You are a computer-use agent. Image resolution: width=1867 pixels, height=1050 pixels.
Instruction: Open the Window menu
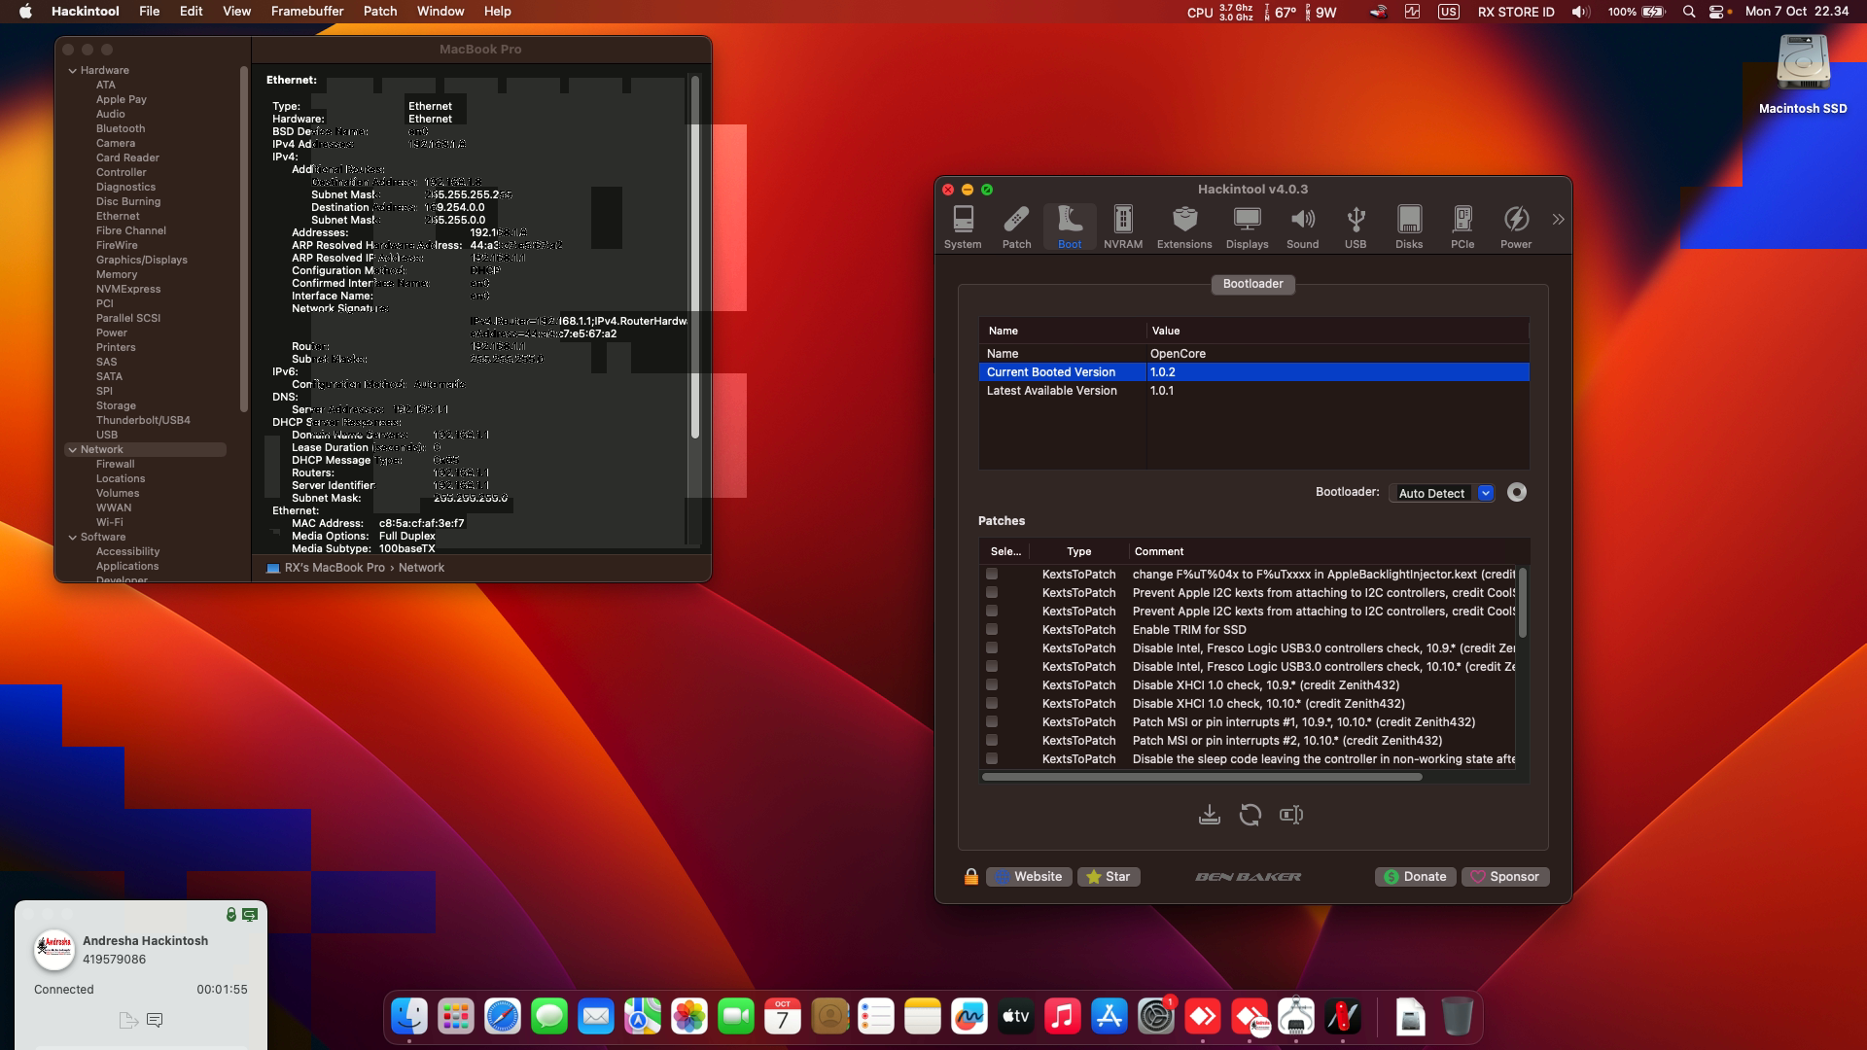(440, 12)
